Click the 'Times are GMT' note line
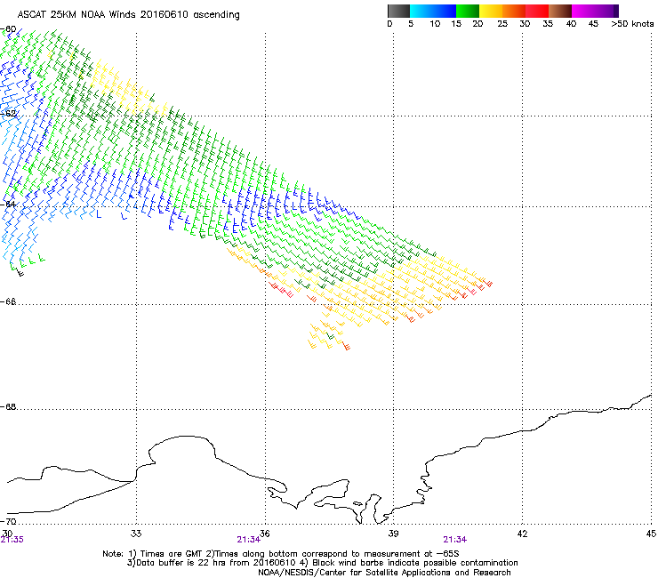Screen dimensions: 658x578 click(x=281, y=554)
